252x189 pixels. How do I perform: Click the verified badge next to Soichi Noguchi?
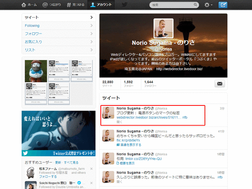[x=79, y=183]
